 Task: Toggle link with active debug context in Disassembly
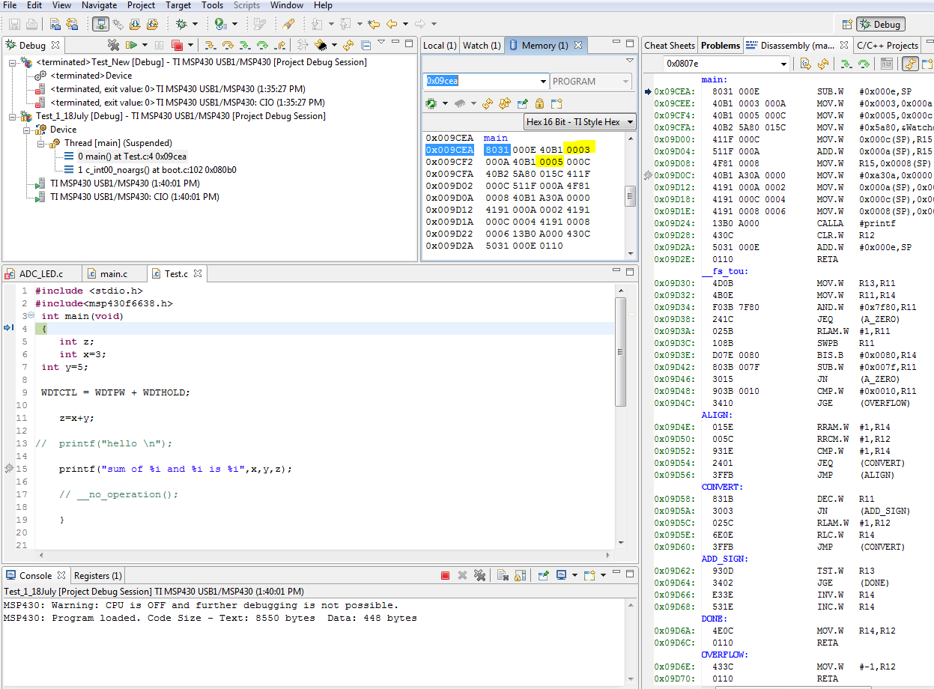[x=912, y=64]
